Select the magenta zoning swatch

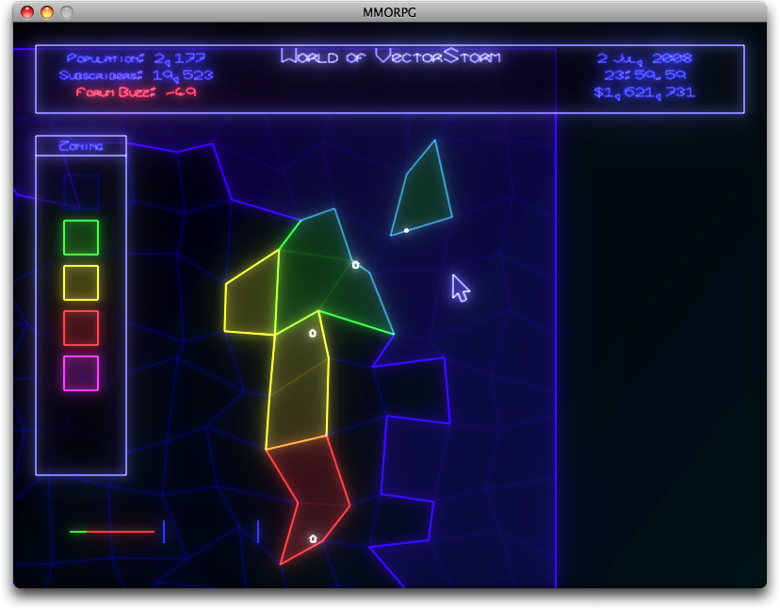[x=81, y=373]
